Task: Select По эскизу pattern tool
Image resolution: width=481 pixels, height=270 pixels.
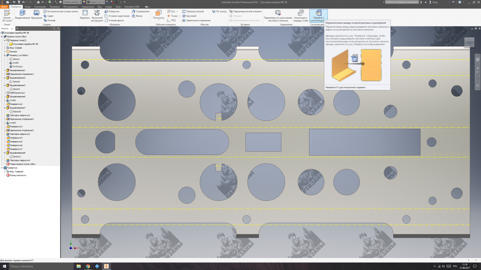Action: (x=219, y=12)
